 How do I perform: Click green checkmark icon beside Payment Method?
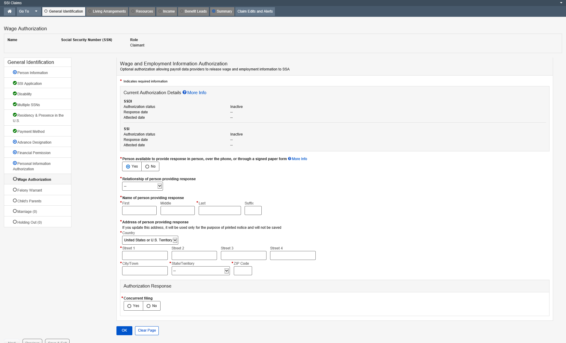(15, 131)
